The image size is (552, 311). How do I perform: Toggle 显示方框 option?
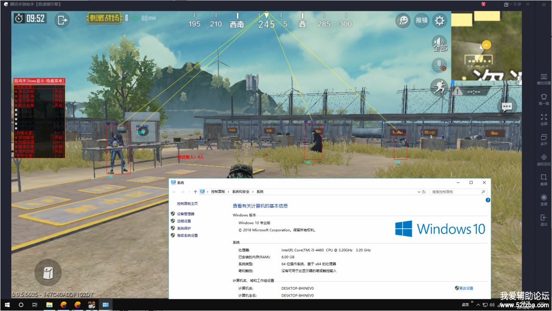coord(39,91)
